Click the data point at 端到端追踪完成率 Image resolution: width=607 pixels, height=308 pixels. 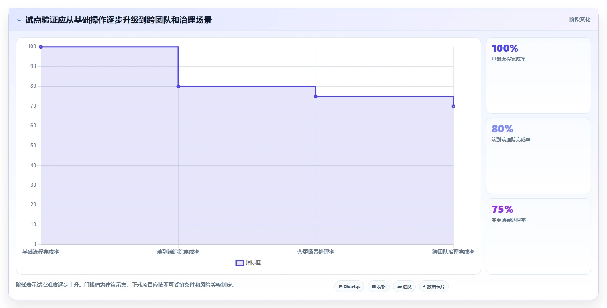click(178, 86)
